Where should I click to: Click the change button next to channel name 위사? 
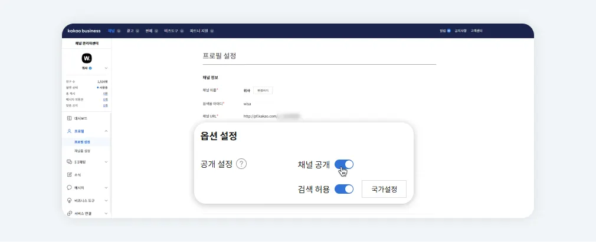[x=263, y=91]
